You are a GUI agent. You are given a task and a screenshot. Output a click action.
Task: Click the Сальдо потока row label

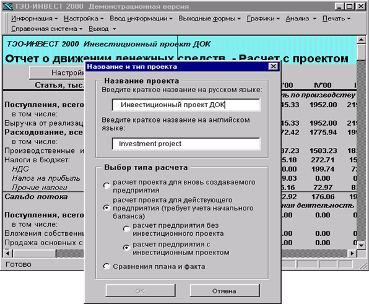pyautogui.click(x=36, y=197)
